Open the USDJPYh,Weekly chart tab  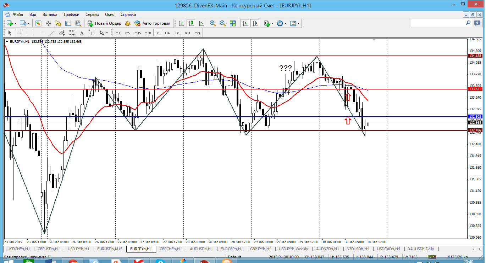click(x=293, y=249)
